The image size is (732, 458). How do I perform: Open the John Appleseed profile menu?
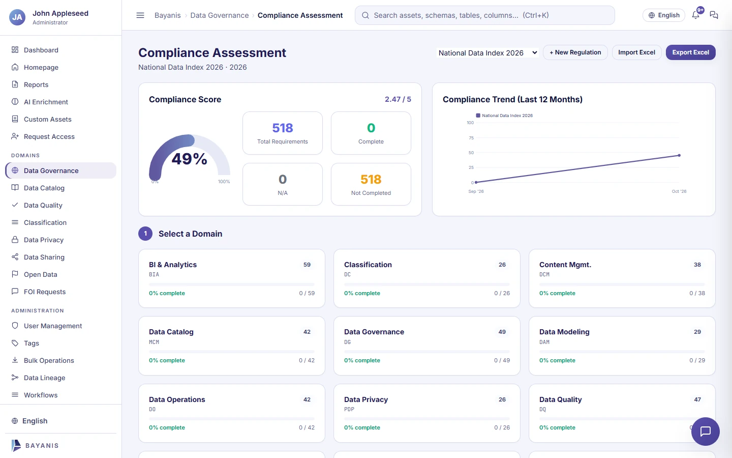point(61,17)
